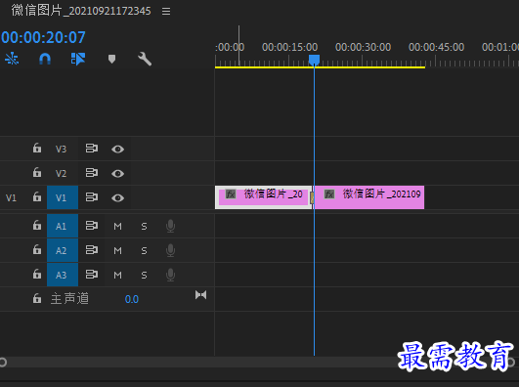Toggle sync lock on V1
This screenshot has height=387, width=519.
pos(92,197)
